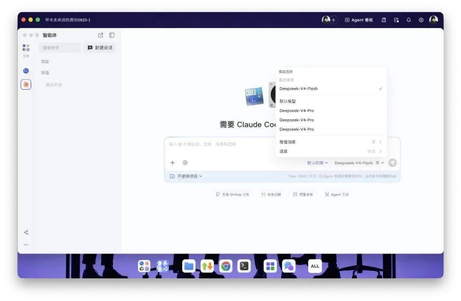The height and width of the screenshot is (301, 461).
Task: Click the 模型选择 header in the model menu
Action: point(286,72)
